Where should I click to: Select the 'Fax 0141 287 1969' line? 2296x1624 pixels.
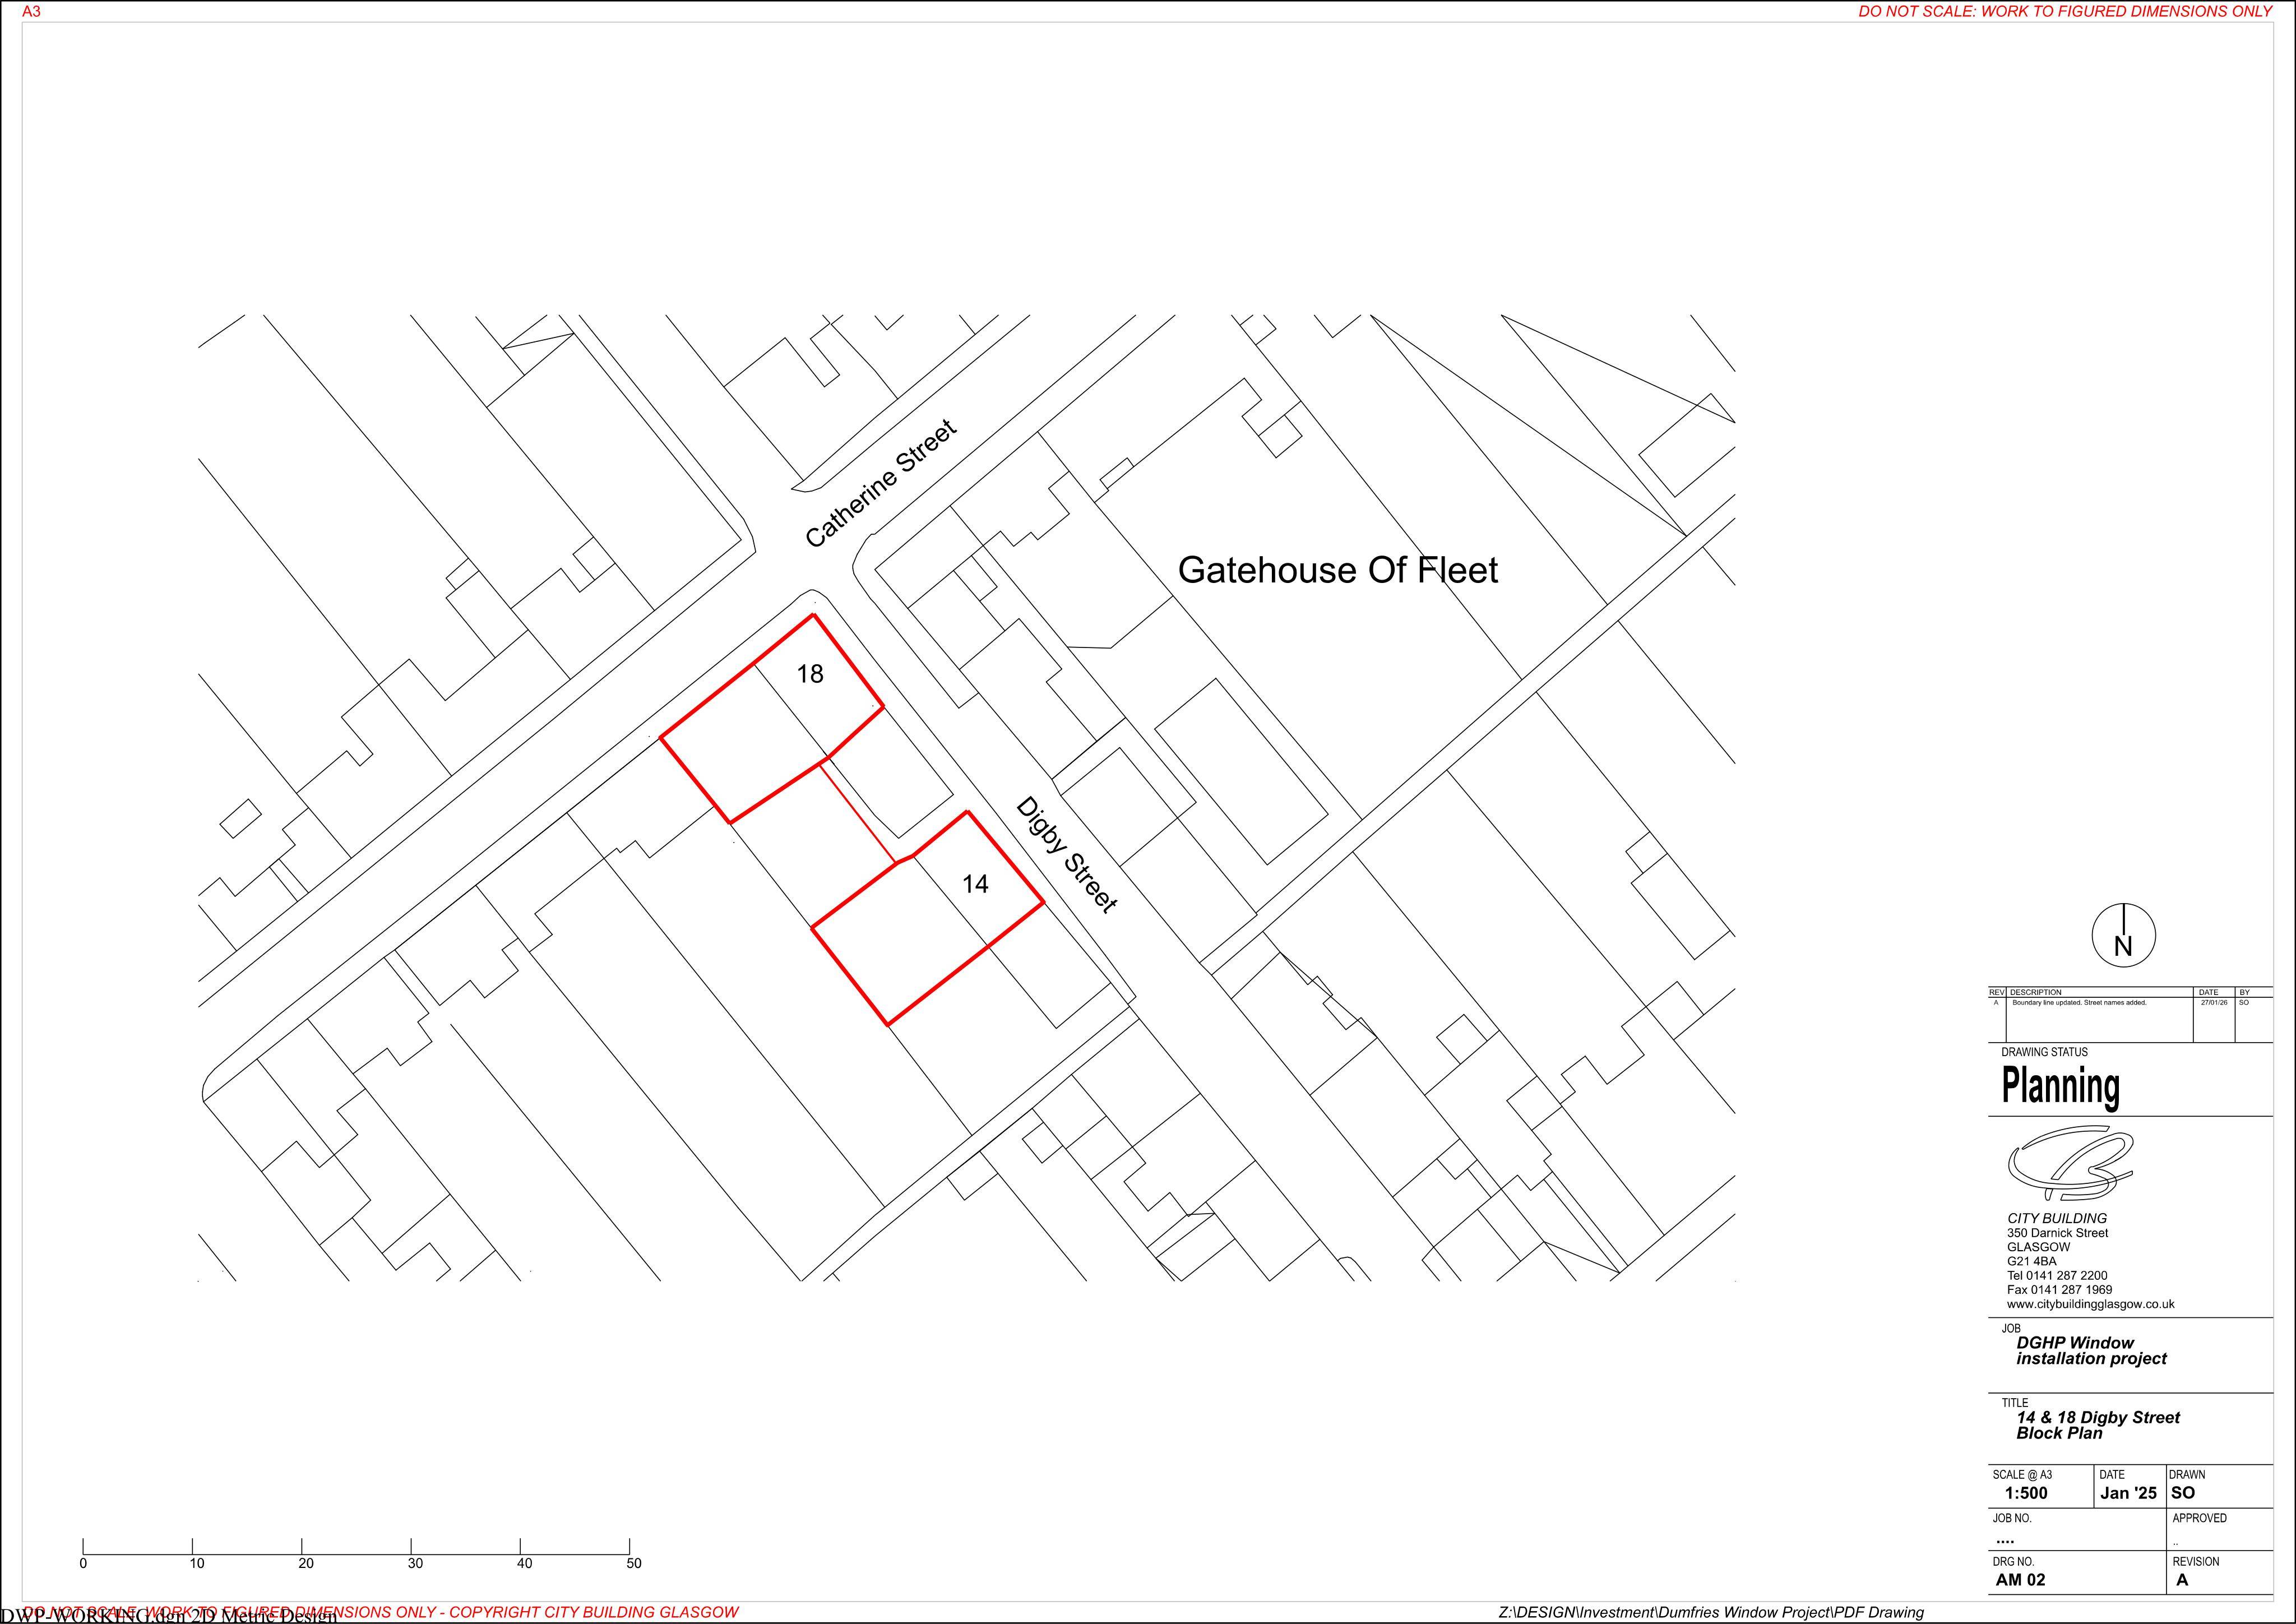click(x=2059, y=1290)
